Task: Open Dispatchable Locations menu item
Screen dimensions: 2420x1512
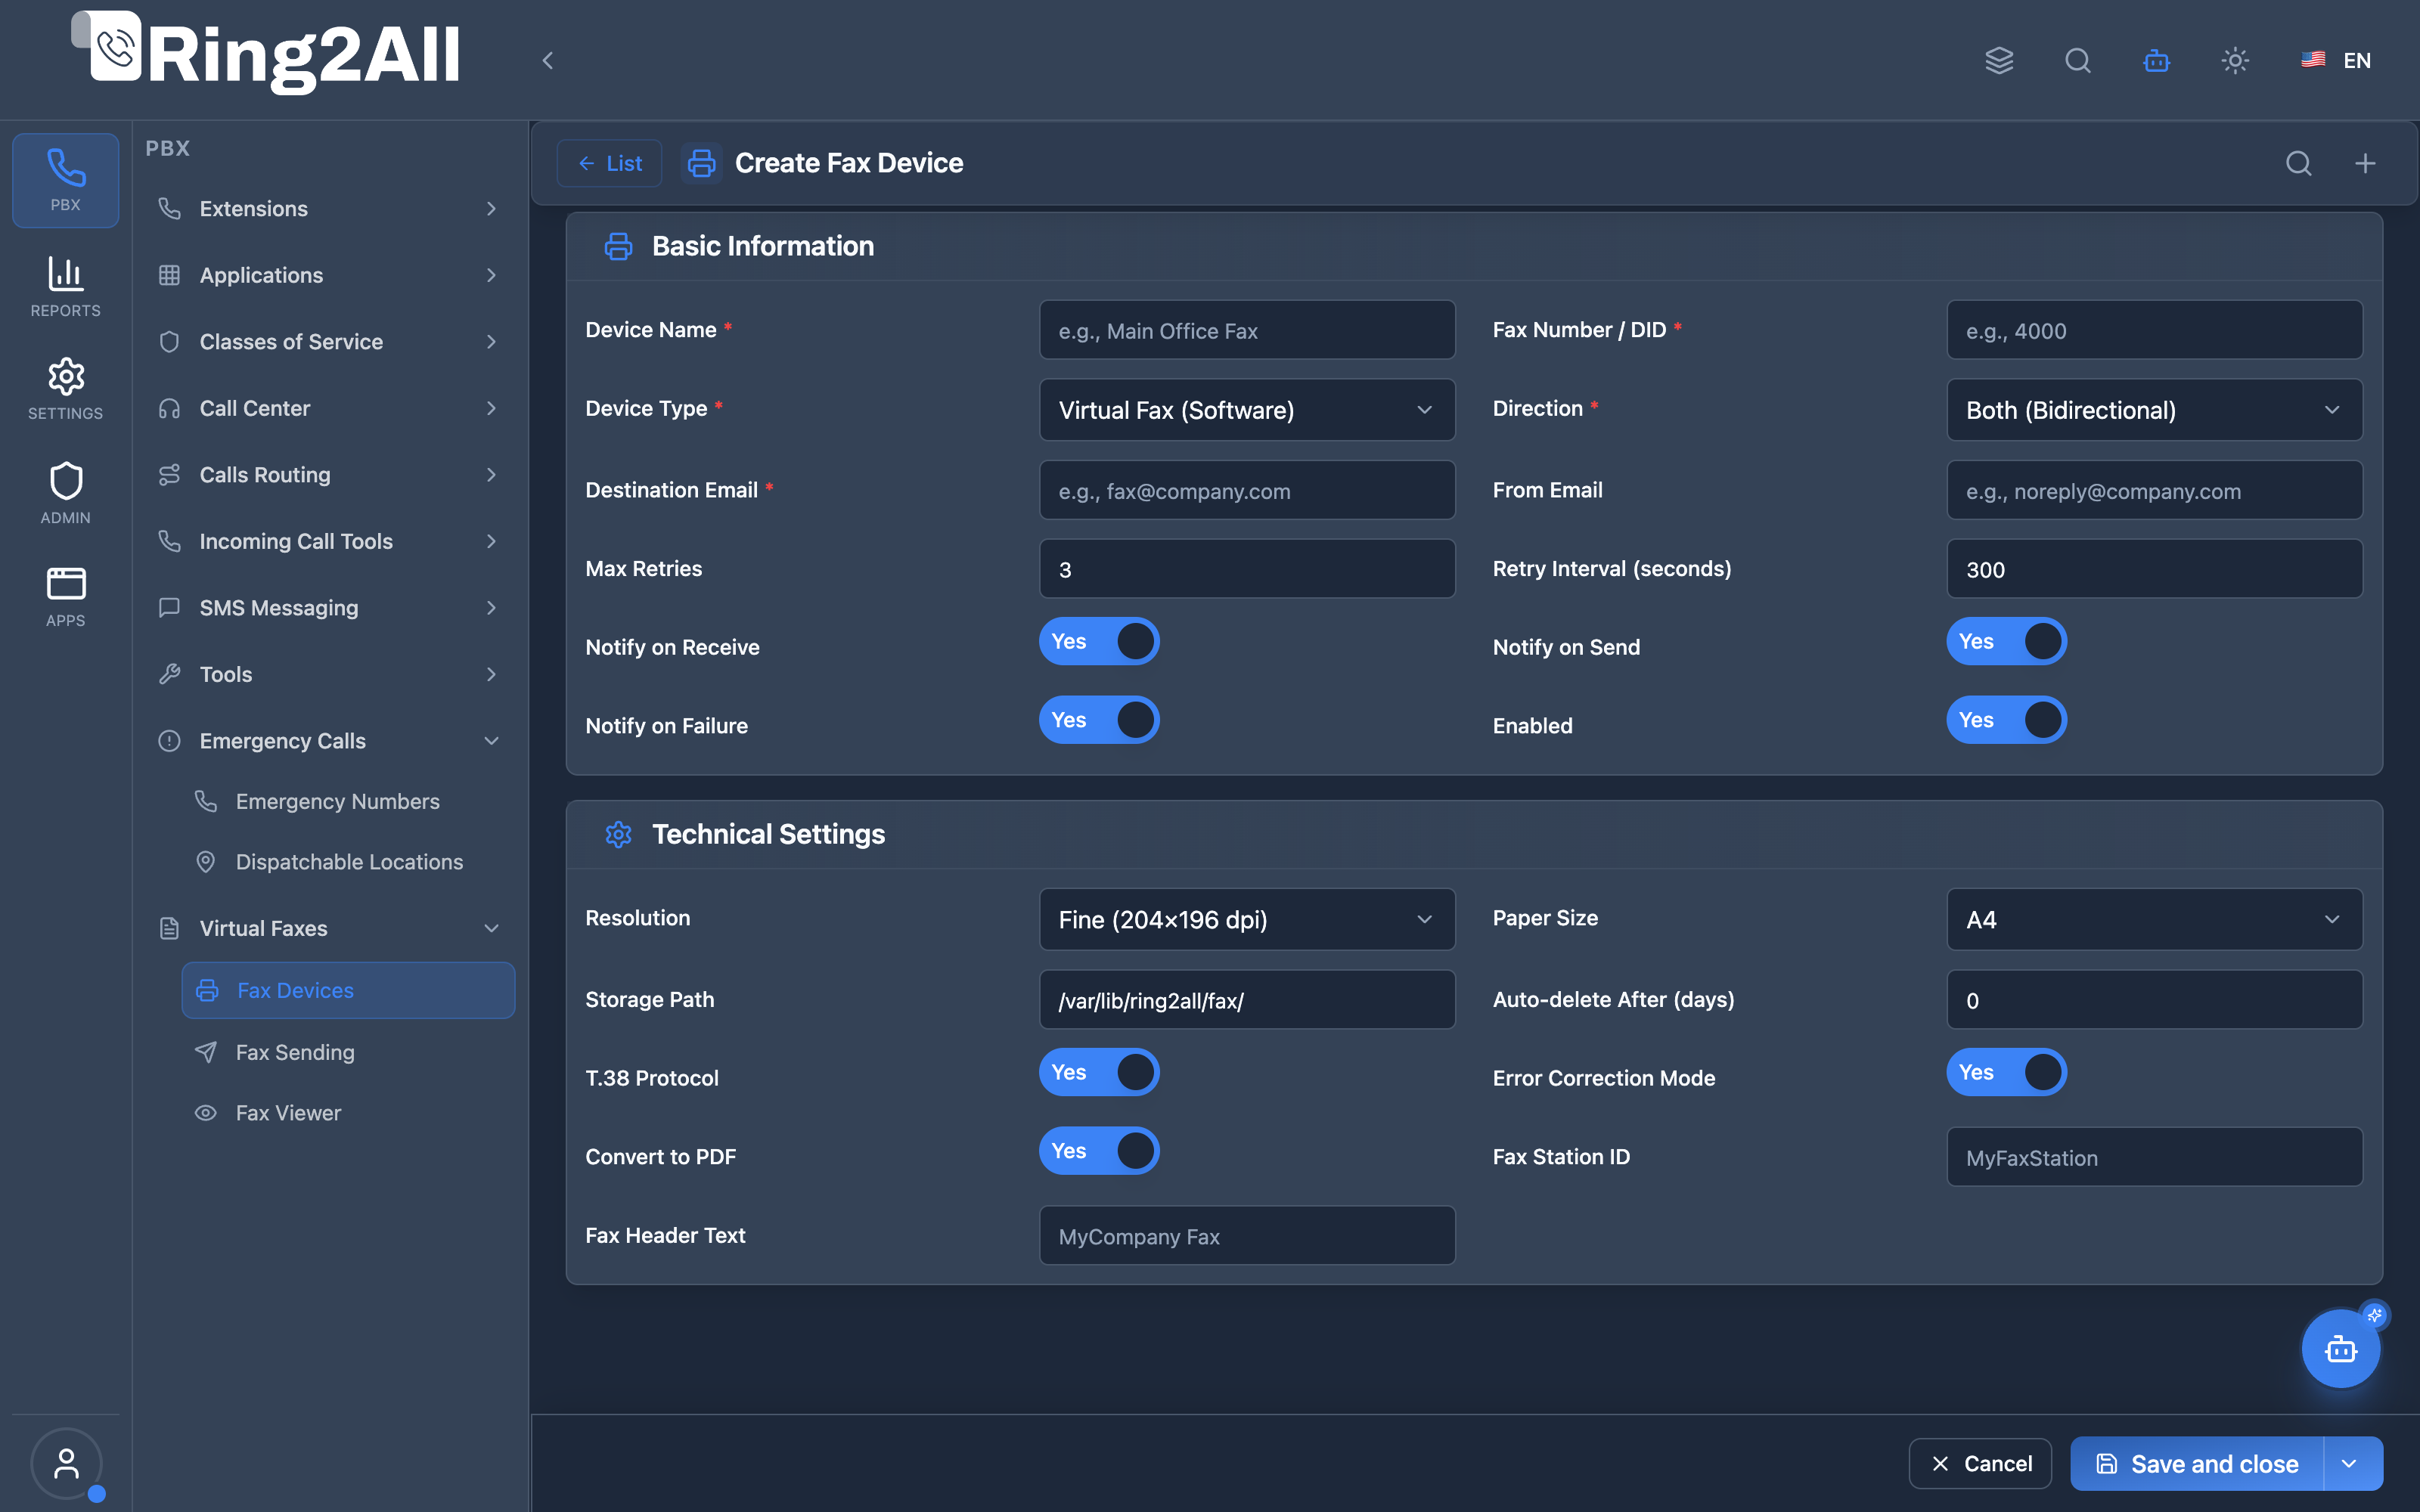Action: pos(348,862)
